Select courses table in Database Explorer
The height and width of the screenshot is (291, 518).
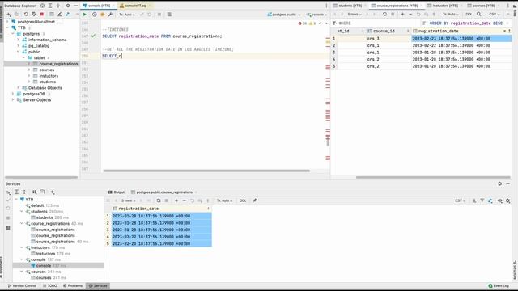47,70
